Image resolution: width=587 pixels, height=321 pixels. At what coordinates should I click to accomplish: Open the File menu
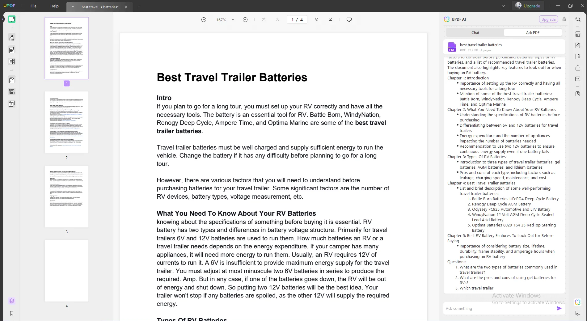33,6
